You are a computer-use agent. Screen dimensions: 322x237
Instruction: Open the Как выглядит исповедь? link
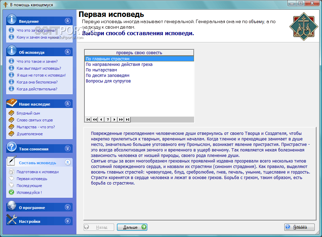pos(39,68)
